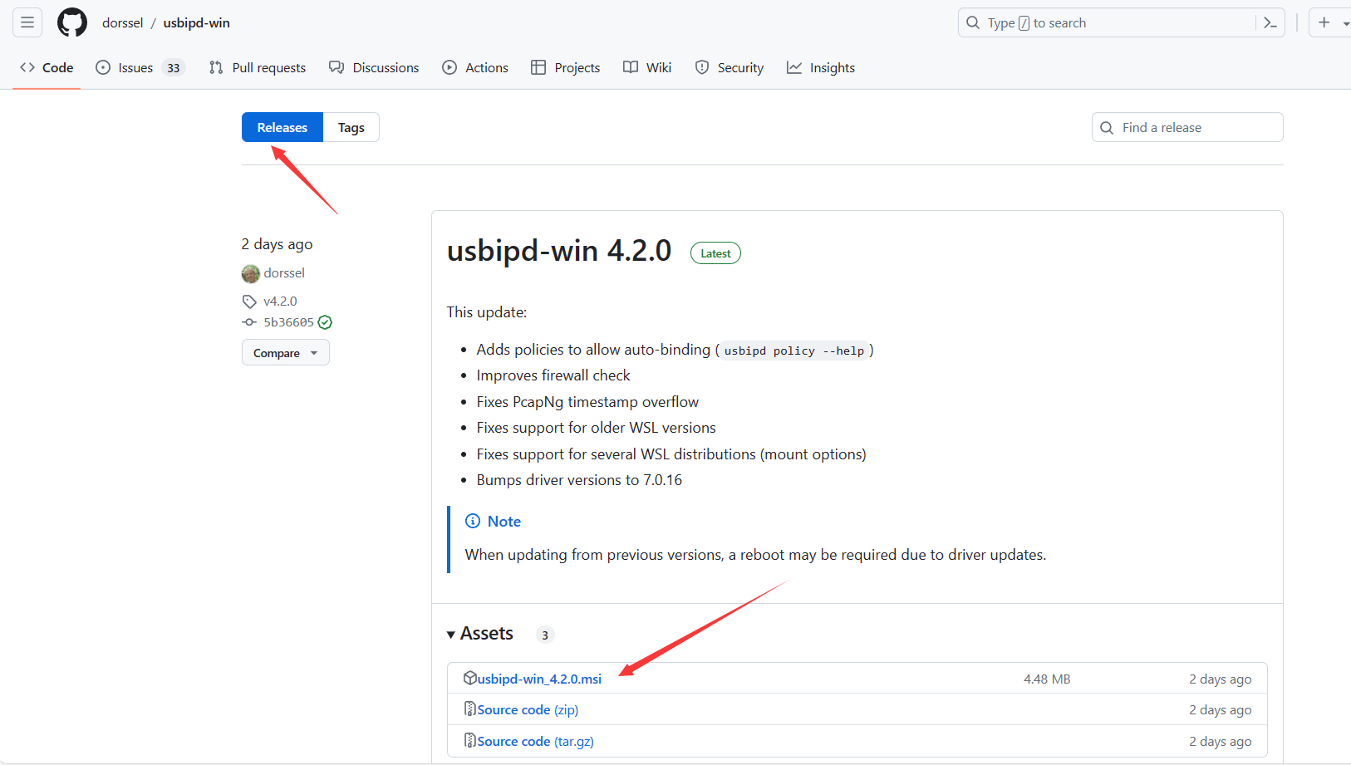Switch between Releases and Tags by selecting Tags
Viewport: 1351px width, 765px height.
(351, 127)
